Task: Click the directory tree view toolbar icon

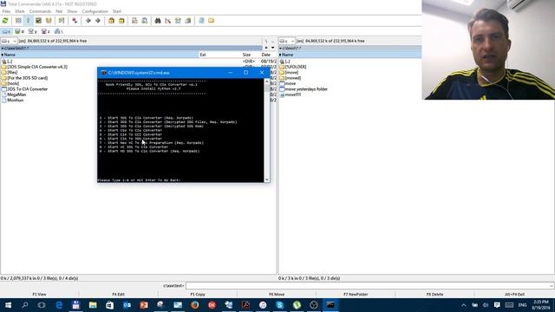Action: (x=49, y=21)
